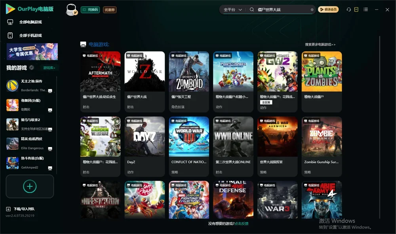This screenshot has height=234, width=396.
Task: Click the add game plus icon
Action: (30, 187)
